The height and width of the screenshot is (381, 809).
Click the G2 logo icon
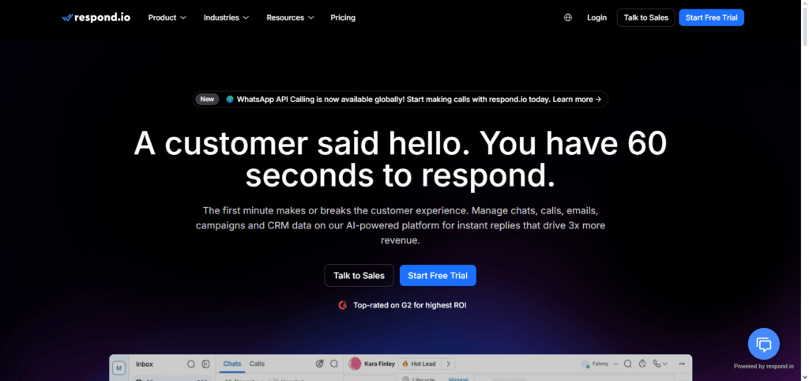coord(343,305)
